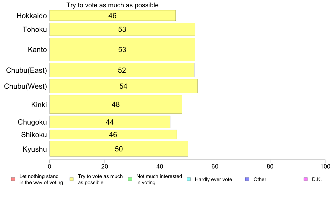Click the 100 tick label on axis
This screenshot has height=206, width=333.
coord(325,167)
